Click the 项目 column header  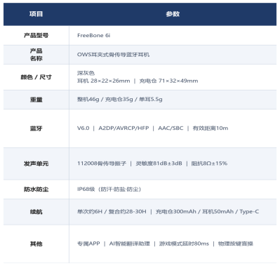(36, 14)
